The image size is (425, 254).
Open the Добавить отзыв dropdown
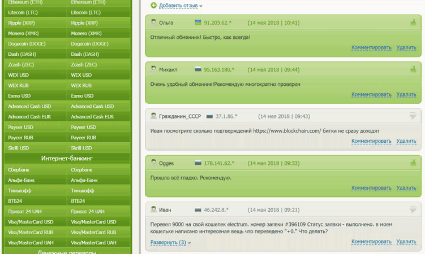[178, 6]
